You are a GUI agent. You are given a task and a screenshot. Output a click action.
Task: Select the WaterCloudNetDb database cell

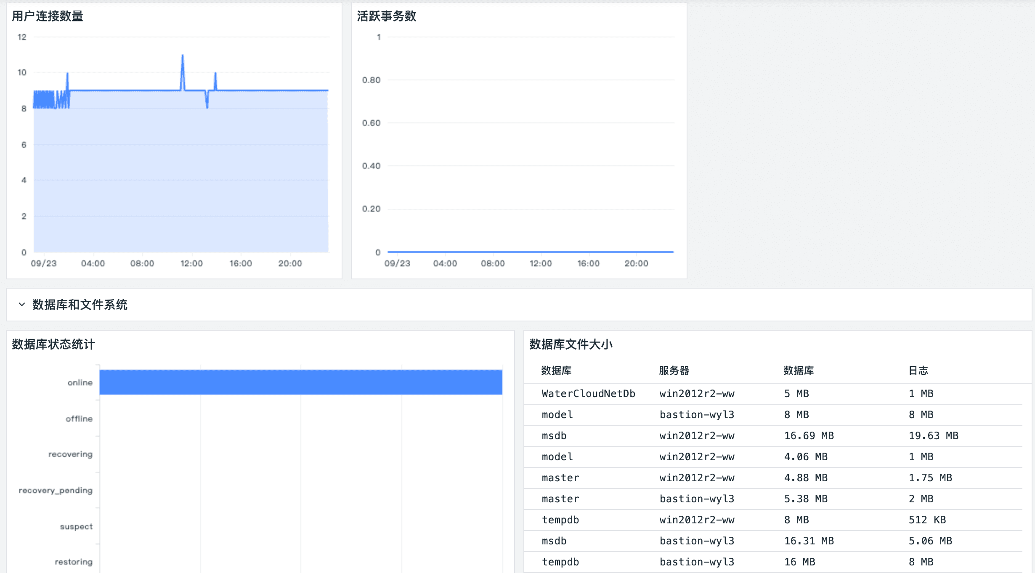point(588,393)
